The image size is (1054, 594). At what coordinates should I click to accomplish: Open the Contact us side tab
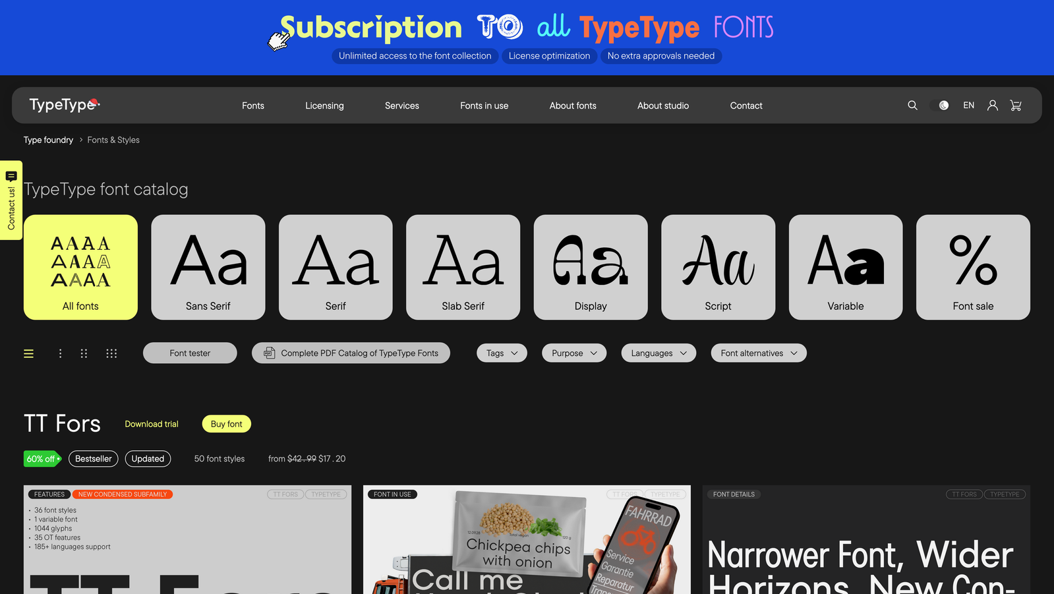click(x=11, y=200)
